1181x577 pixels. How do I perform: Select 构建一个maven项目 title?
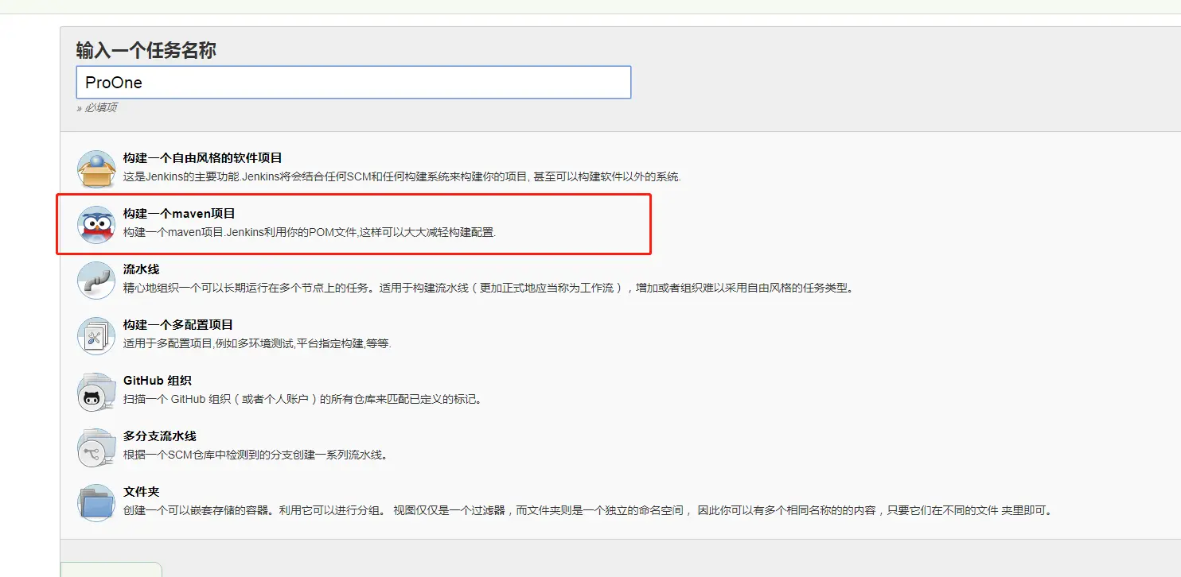(179, 214)
